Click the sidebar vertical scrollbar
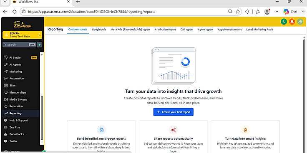Image resolution: width=307 pixels, height=153 pixels. point(42,118)
